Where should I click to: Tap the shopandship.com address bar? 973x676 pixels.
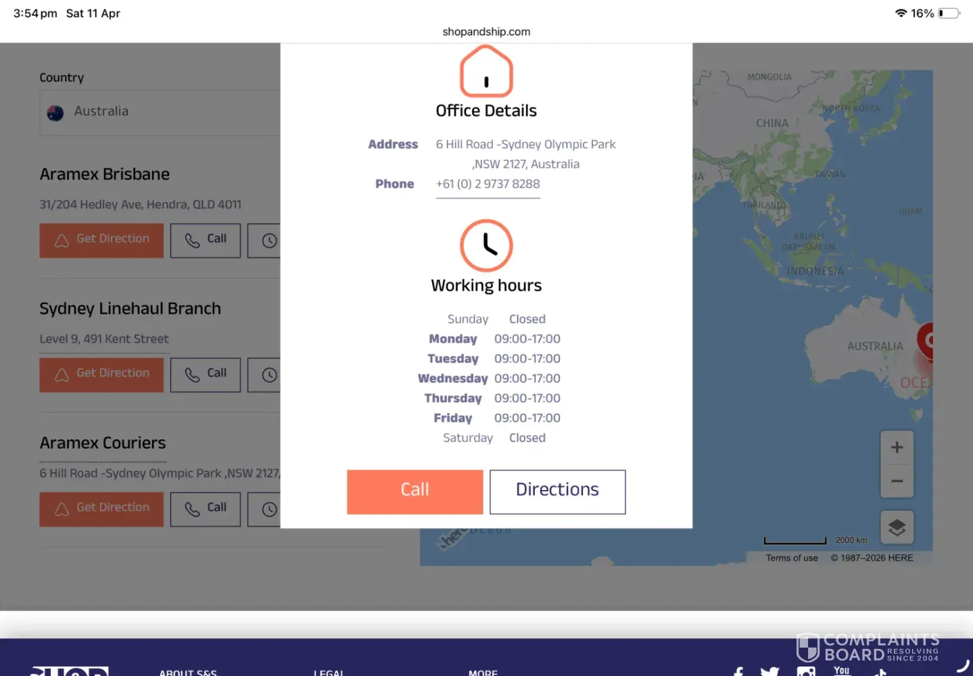(486, 32)
